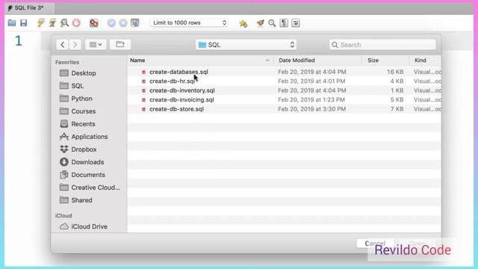Click the Cancel button in the dialog
Image resolution: width=478 pixels, height=269 pixels.
[375, 244]
